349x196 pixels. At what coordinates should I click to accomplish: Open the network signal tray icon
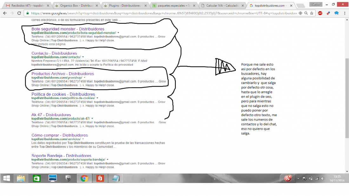317,179
